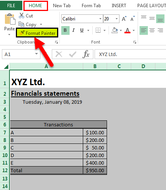Click Decrease Font Size icon

133,19
